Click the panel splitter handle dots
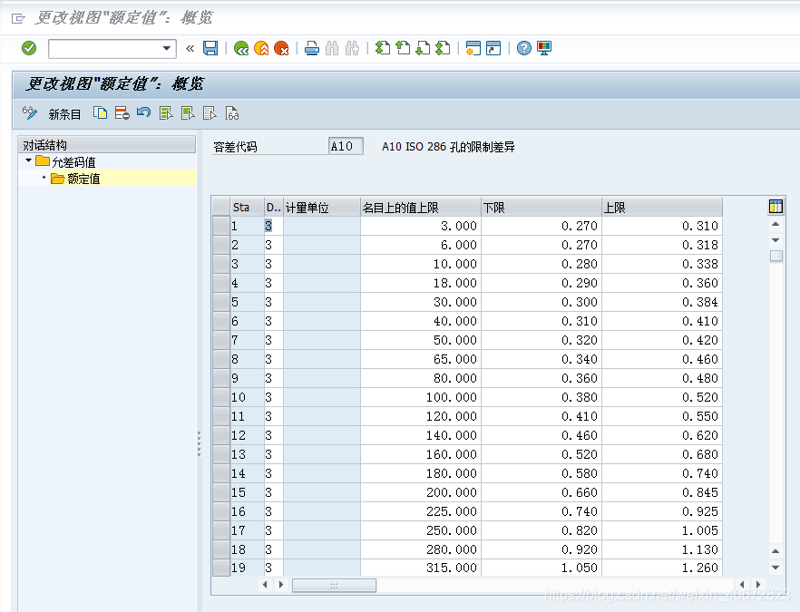The height and width of the screenshot is (612, 800). click(x=199, y=443)
